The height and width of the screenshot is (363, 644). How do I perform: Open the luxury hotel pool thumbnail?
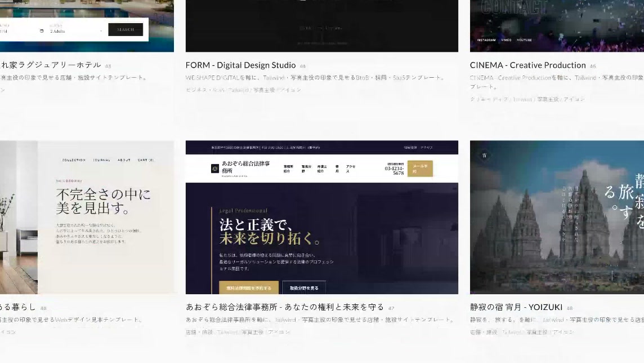(87, 26)
